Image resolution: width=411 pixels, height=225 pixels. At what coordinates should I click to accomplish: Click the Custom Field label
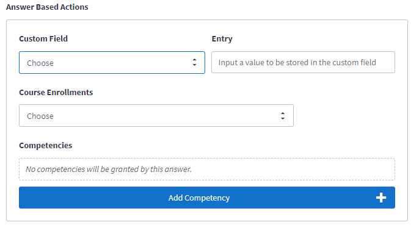[x=43, y=39]
